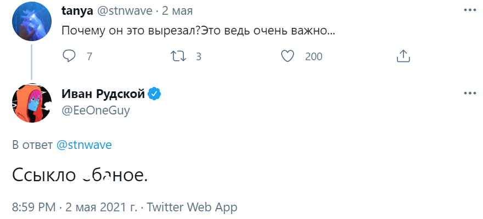Open more options on Иван Рудской's tweet
The image size is (483, 219).
click(x=470, y=93)
